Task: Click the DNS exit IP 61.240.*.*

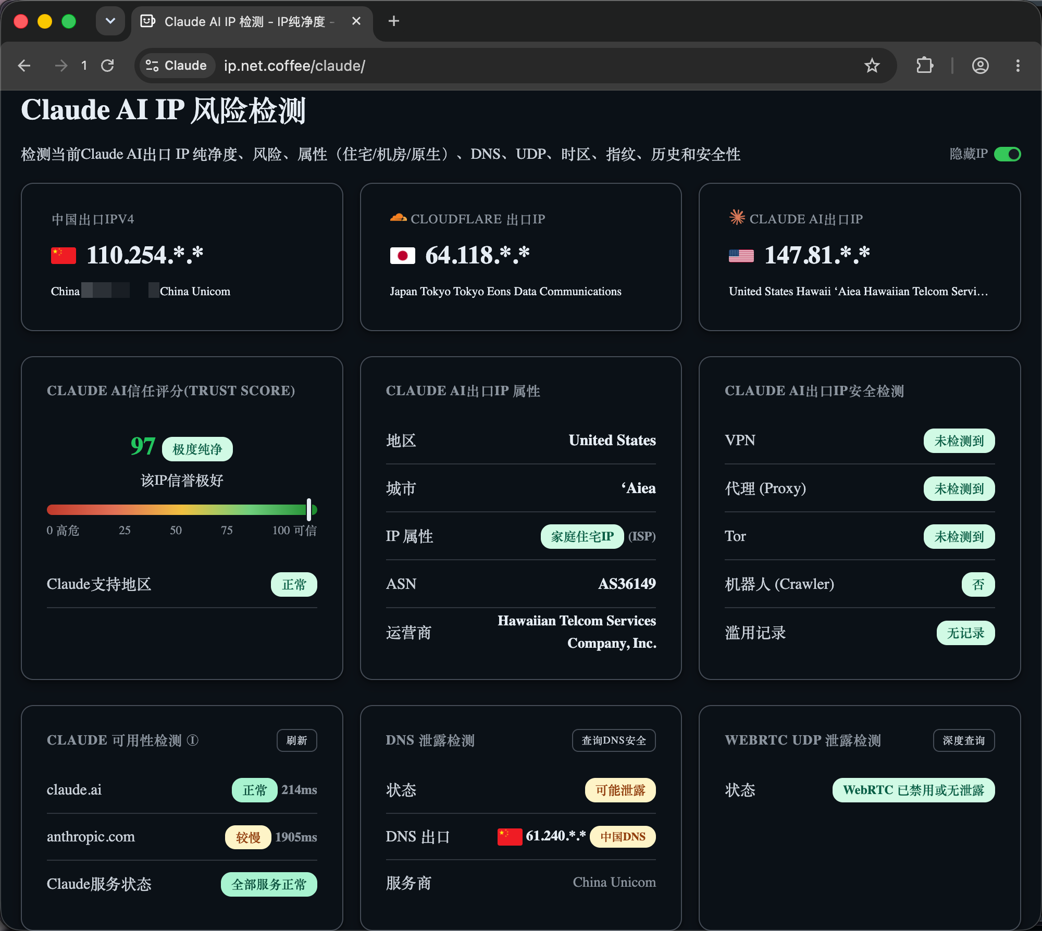Action: coord(555,836)
